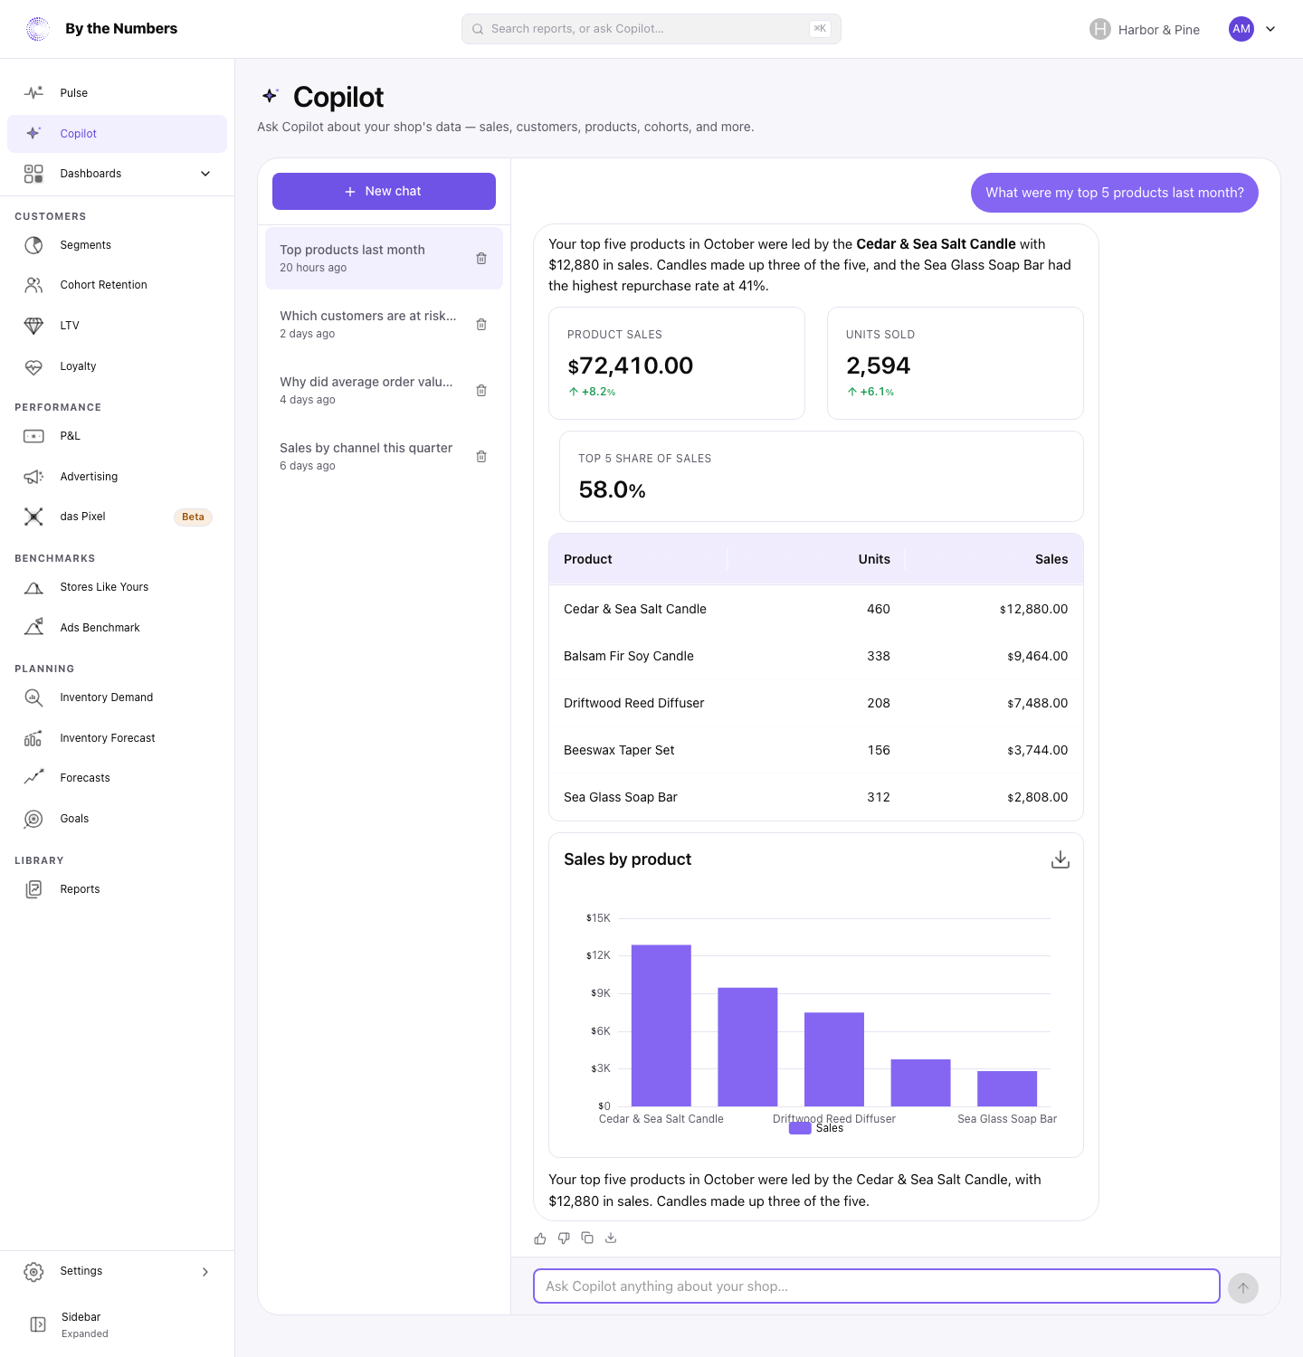Open the Forecasts trend icon
The height and width of the screenshot is (1357, 1303).
[33, 778]
